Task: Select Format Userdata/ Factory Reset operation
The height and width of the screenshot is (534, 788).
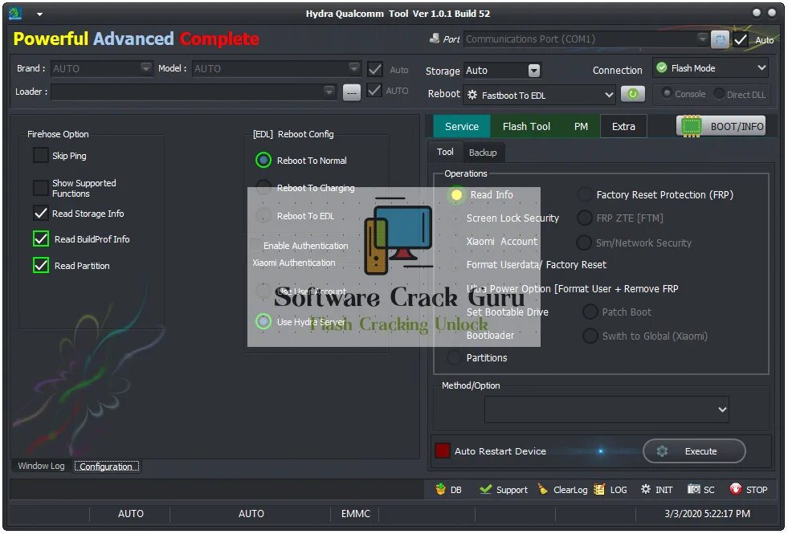Action: coord(536,265)
